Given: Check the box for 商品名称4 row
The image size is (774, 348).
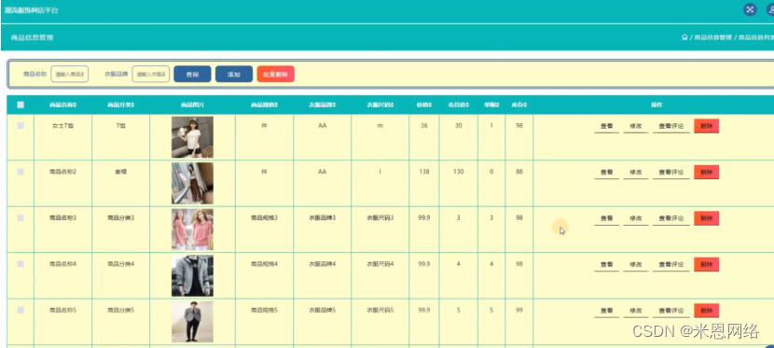Looking at the screenshot, I should tap(21, 264).
